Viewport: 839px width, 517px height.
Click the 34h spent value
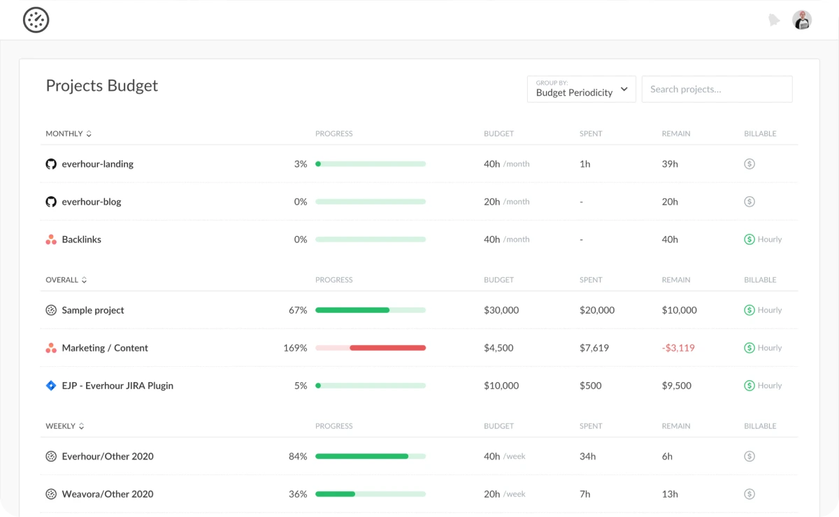click(588, 456)
